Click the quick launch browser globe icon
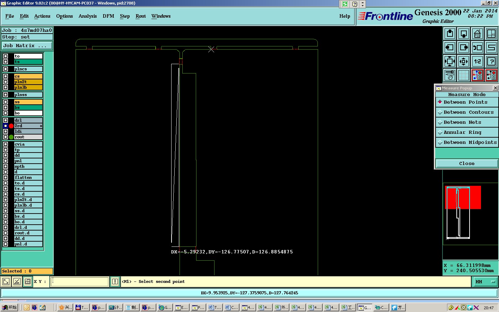Screen dimensions: 499x312 35,307
